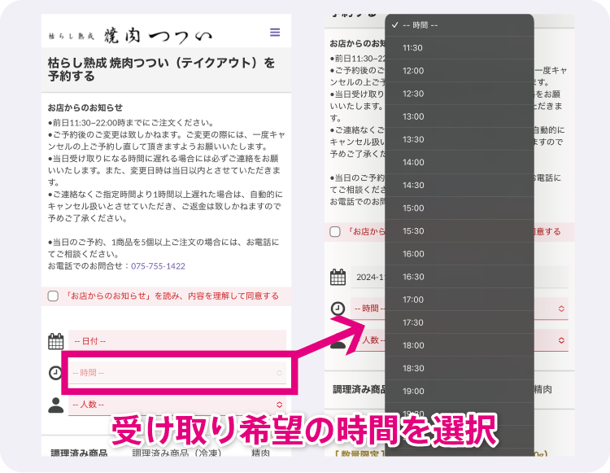Open the 精肉 tab in left panel
610x473 pixels.
260,453
